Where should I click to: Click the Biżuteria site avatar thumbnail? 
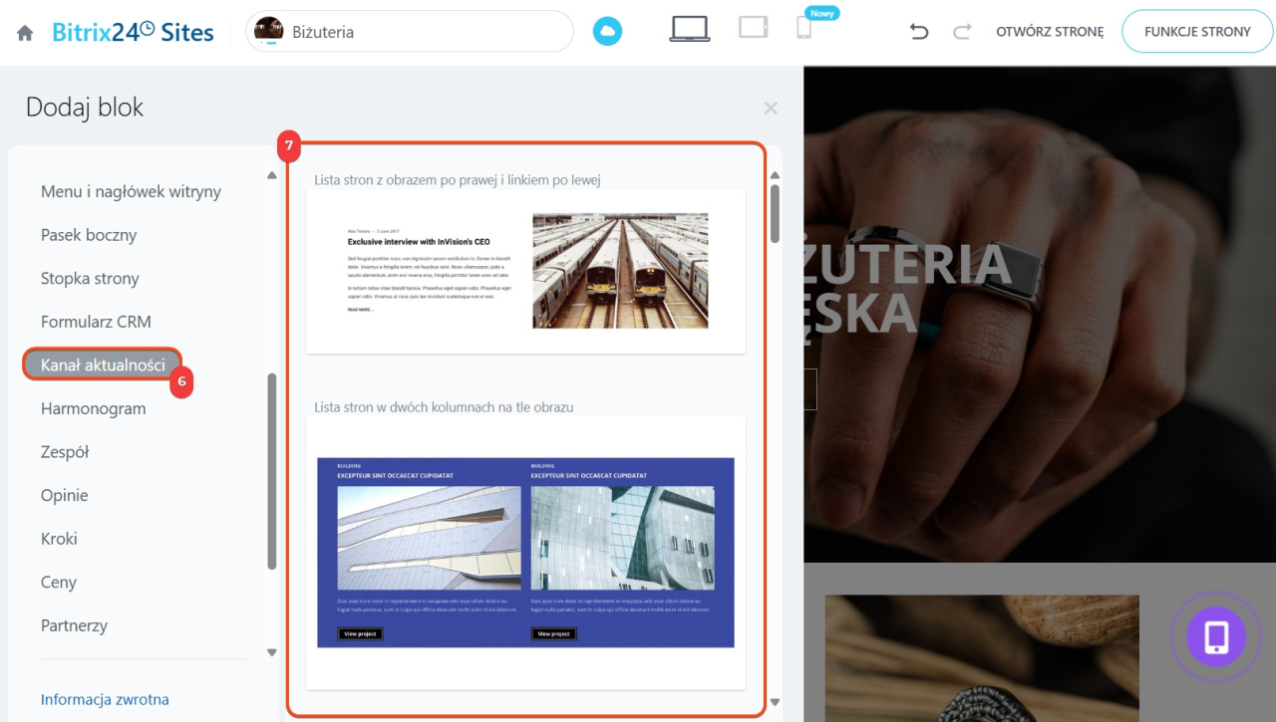pyautogui.click(x=269, y=31)
